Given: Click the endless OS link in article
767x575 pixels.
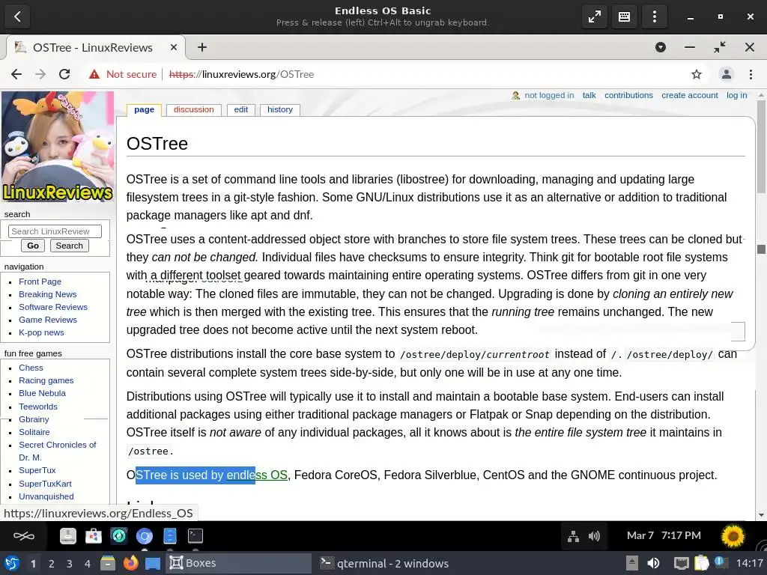Looking at the screenshot, I should [257, 475].
